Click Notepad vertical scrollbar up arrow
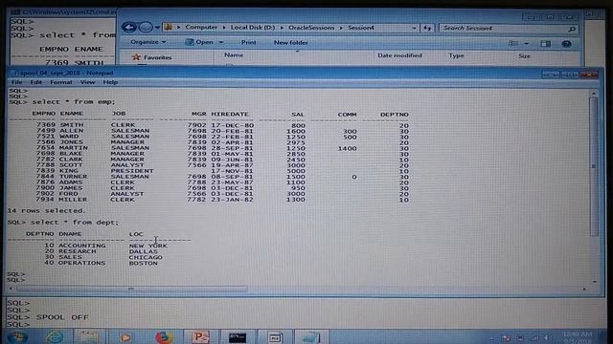The height and width of the screenshot is (344, 613). coord(594,94)
